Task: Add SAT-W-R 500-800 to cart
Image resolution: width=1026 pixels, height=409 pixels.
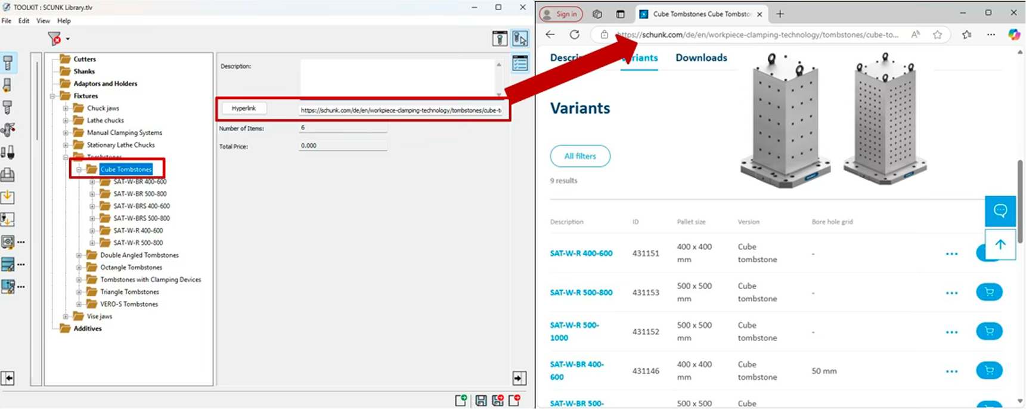Action: (989, 292)
